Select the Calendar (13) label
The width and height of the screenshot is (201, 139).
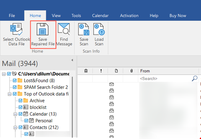43,114
